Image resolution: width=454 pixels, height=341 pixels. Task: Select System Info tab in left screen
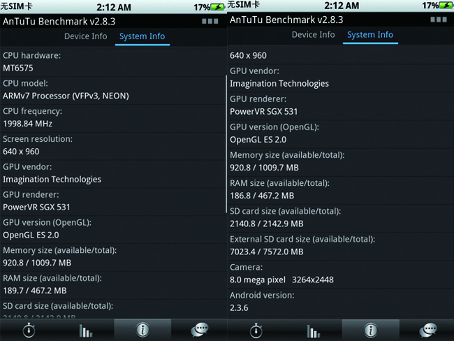pos(142,36)
